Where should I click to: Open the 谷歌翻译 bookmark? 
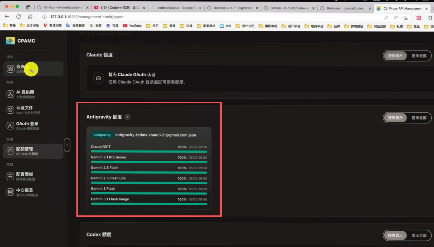(75, 26)
